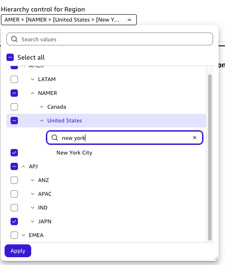Click the 'IND' label
The height and width of the screenshot is (265, 225).
coord(43,208)
